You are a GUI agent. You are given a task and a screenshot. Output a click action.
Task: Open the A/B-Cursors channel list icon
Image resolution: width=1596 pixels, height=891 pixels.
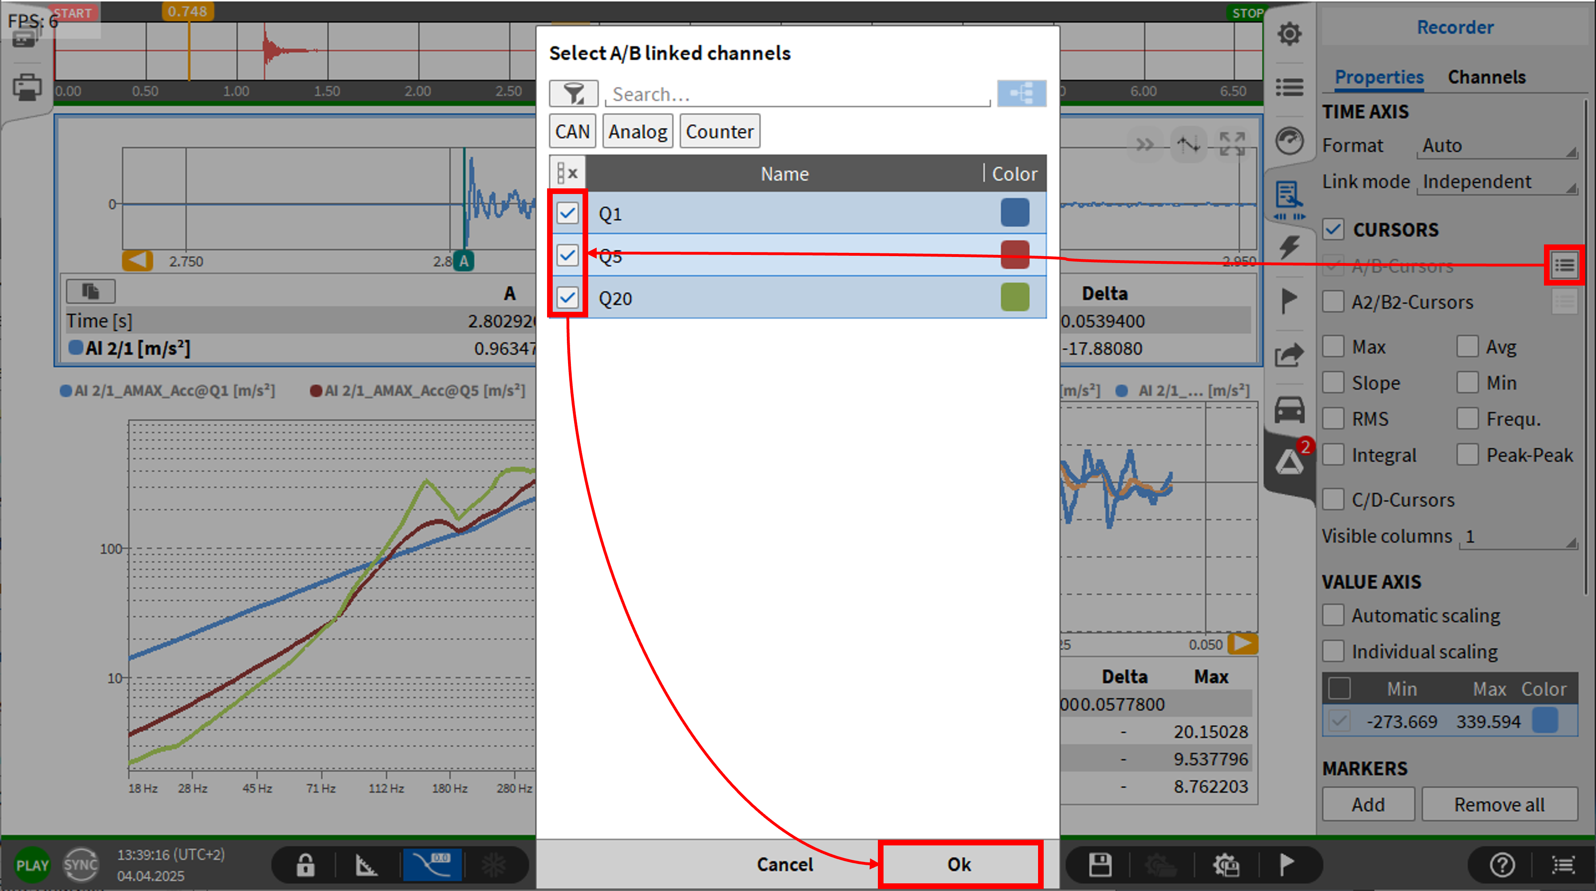click(1563, 266)
